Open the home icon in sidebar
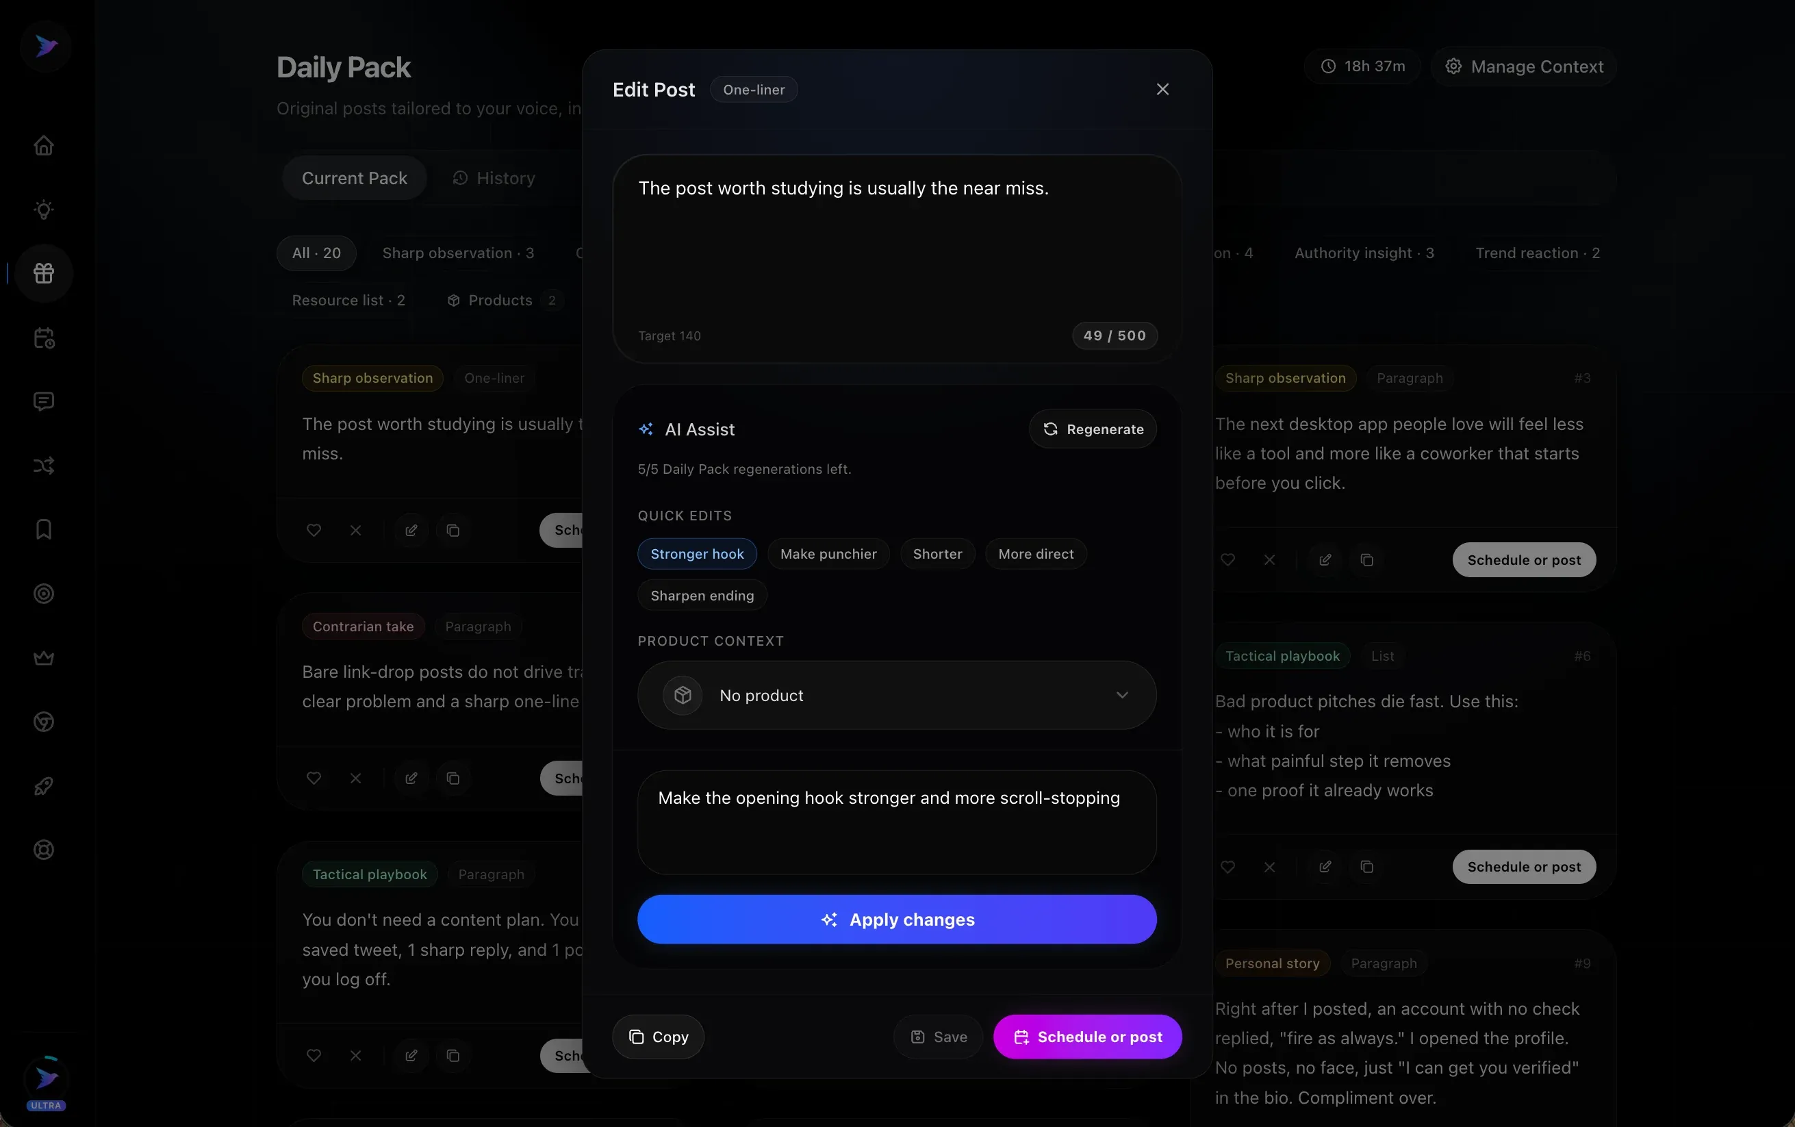 click(x=44, y=145)
